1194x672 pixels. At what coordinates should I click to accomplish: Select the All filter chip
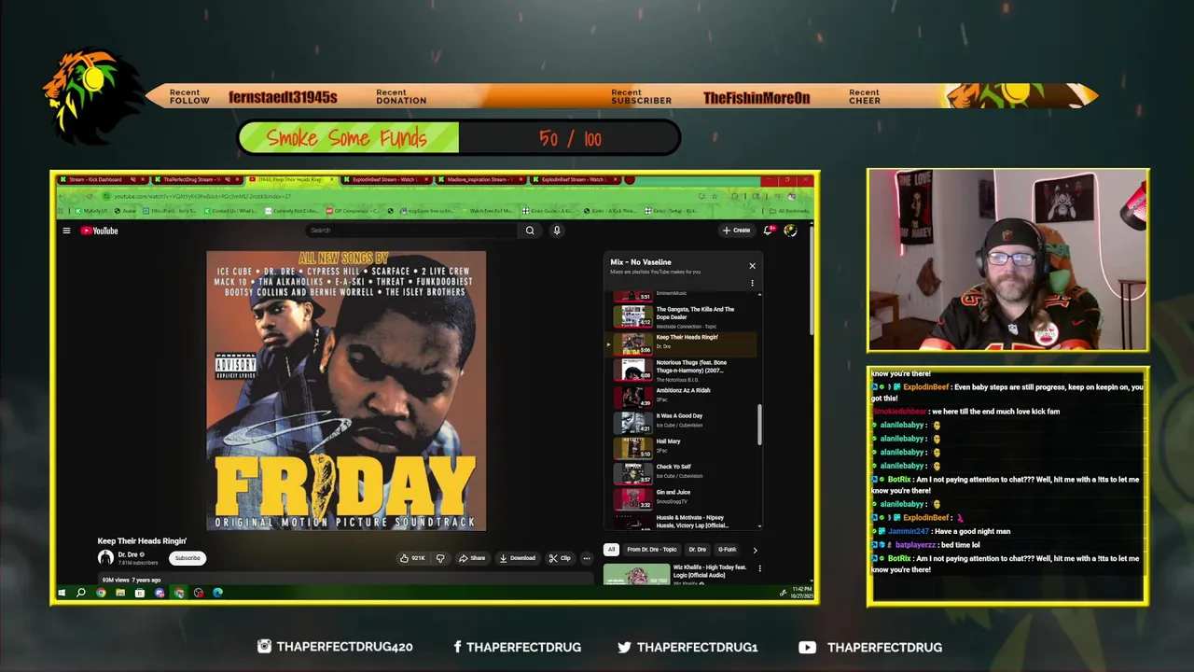click(611, 550)
